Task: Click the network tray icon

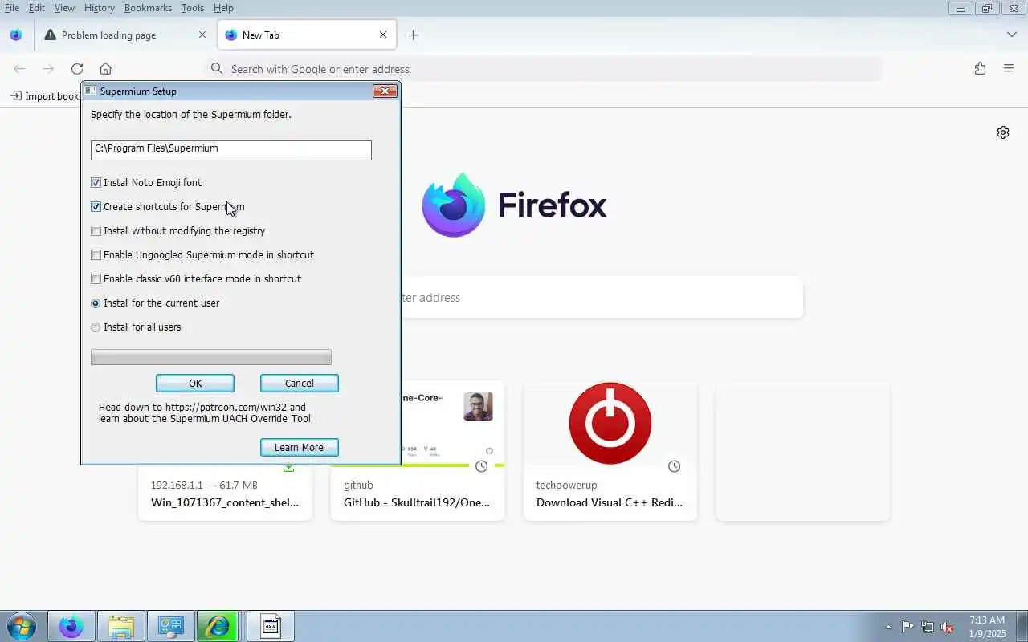Action: (928, 627)
